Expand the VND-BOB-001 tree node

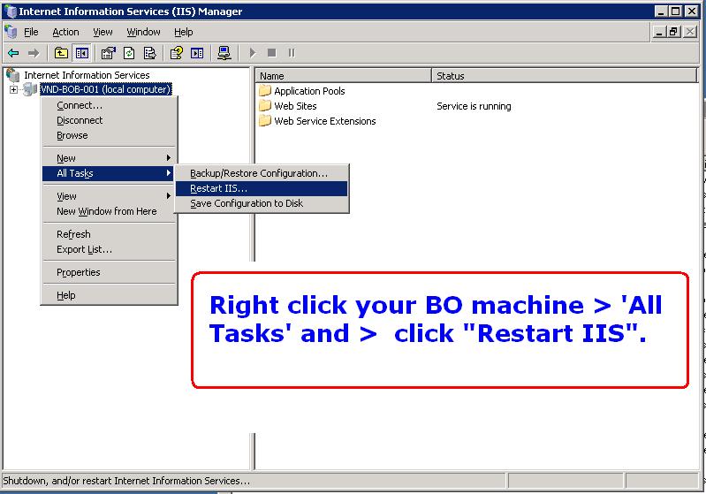tap(13, 89)
